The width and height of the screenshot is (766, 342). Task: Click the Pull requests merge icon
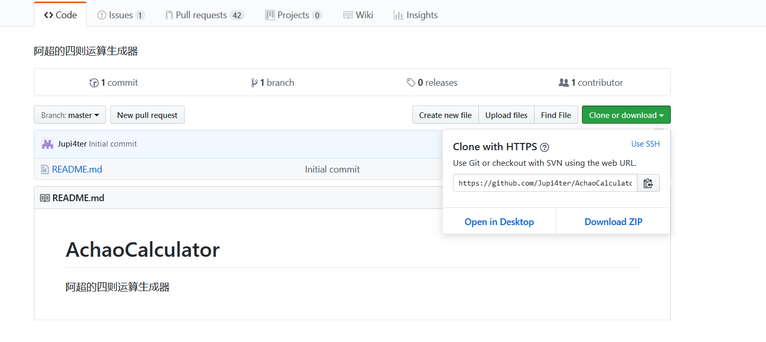(169, 15)
